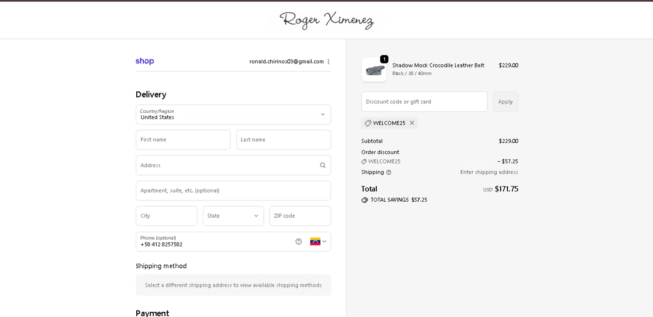The width and height of the screenshot is (653, 317).
Task: Click the Black / 28 / 40mm variant text
Action: coord(412,73)
